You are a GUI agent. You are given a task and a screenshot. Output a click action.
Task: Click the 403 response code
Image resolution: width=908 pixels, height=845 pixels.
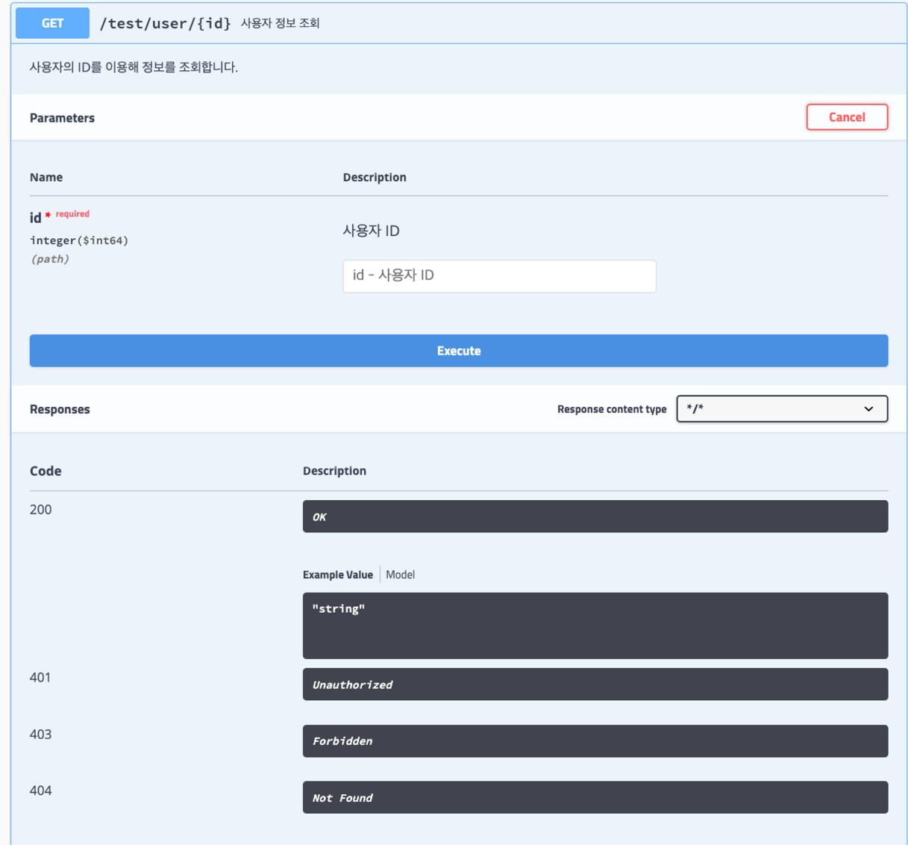(41, 735)
